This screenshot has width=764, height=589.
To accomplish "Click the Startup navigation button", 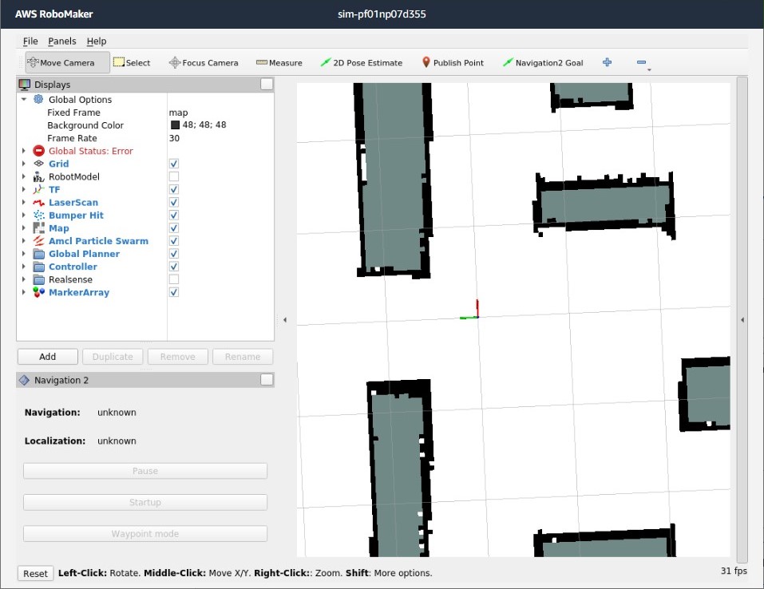I will (x=145, y=502).
